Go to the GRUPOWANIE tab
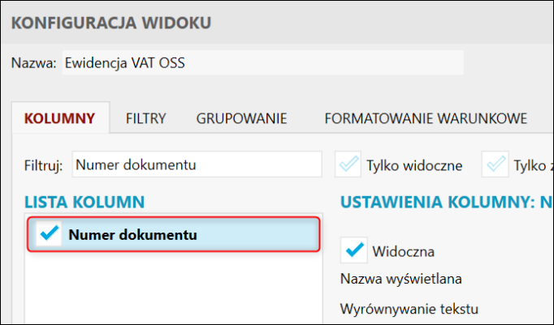Viewport: 554px width, 325px height. (x=241, y=118)
